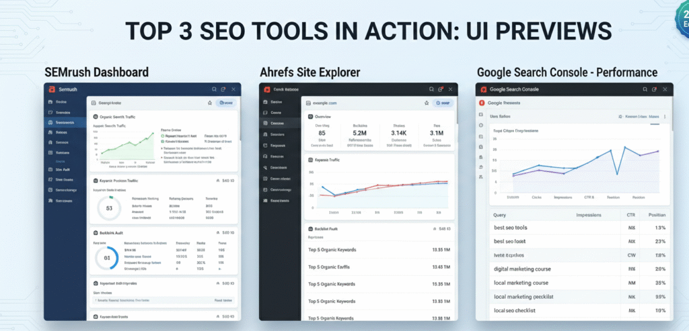Select the 5.2M backlinks metric

pyautogui.click(x=359, y=135)
